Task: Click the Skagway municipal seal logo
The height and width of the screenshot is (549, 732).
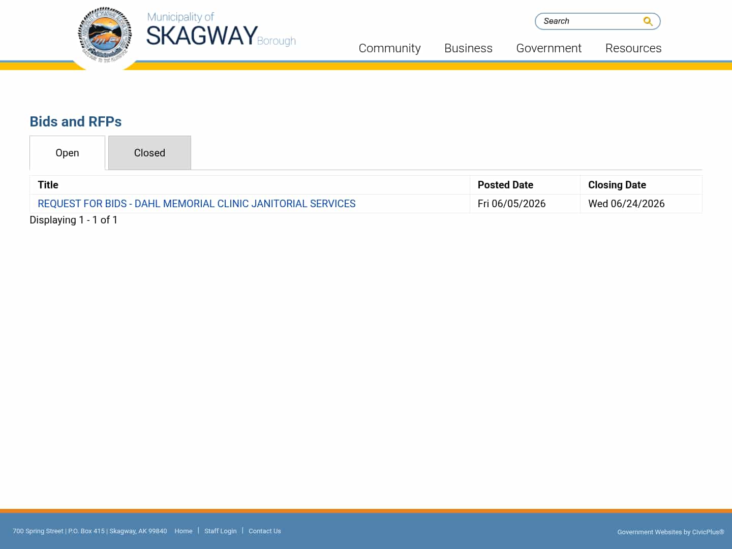Action: coord(105,35)
